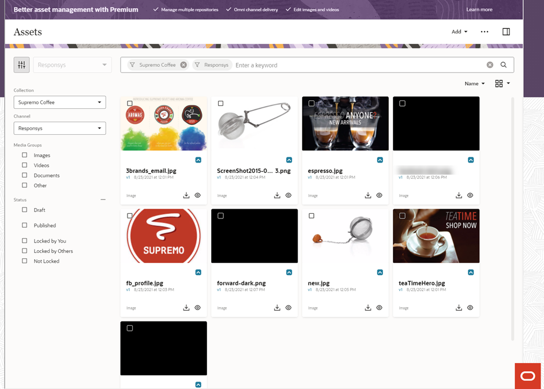This screenshot has height=389, width=544.
Task: Download fb_profile.jpg
Action: [x=186, y=308]
